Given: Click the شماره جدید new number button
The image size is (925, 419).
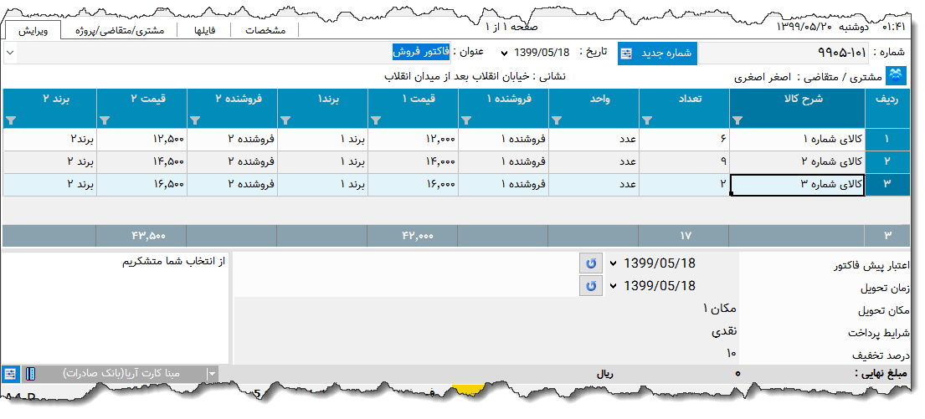Looking at the screenshot, I should click(657, 53).
